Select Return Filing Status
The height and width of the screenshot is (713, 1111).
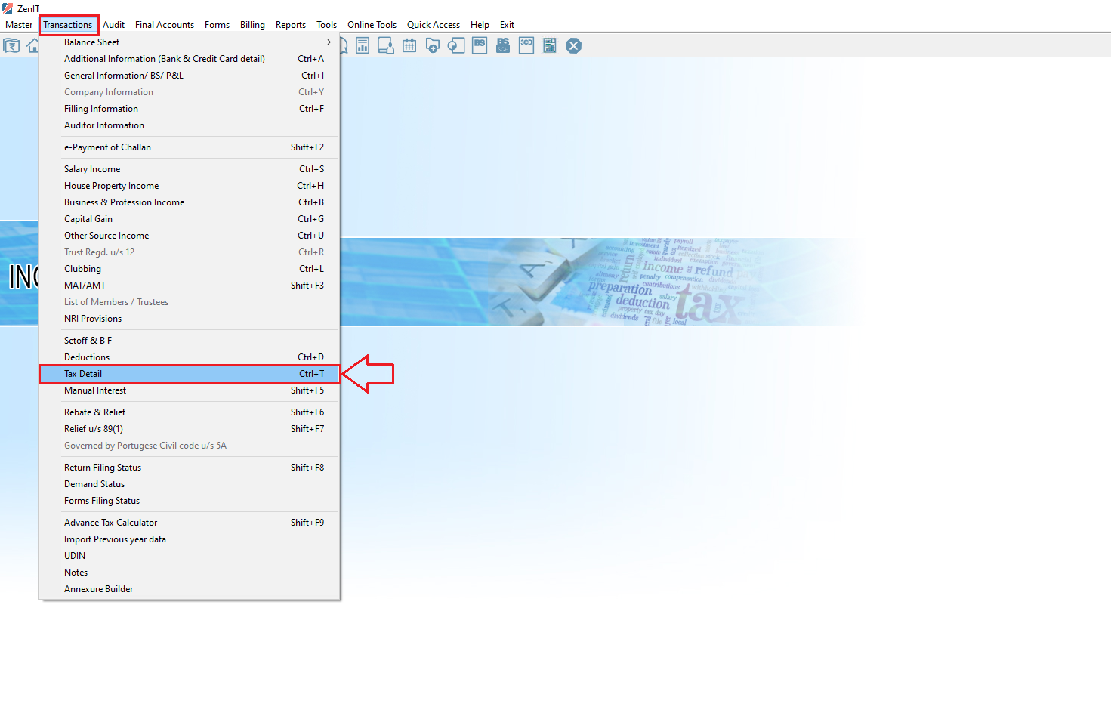tap(189, 468)
